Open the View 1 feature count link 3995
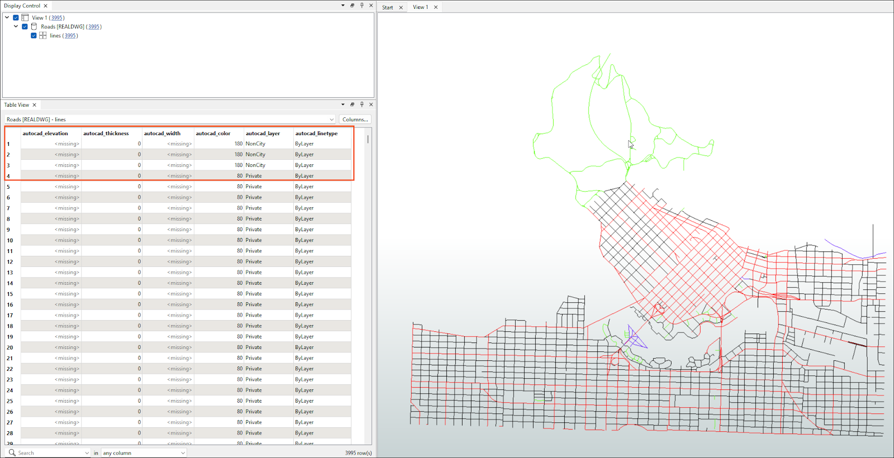894x458 pixels. [x=57, y=18]
